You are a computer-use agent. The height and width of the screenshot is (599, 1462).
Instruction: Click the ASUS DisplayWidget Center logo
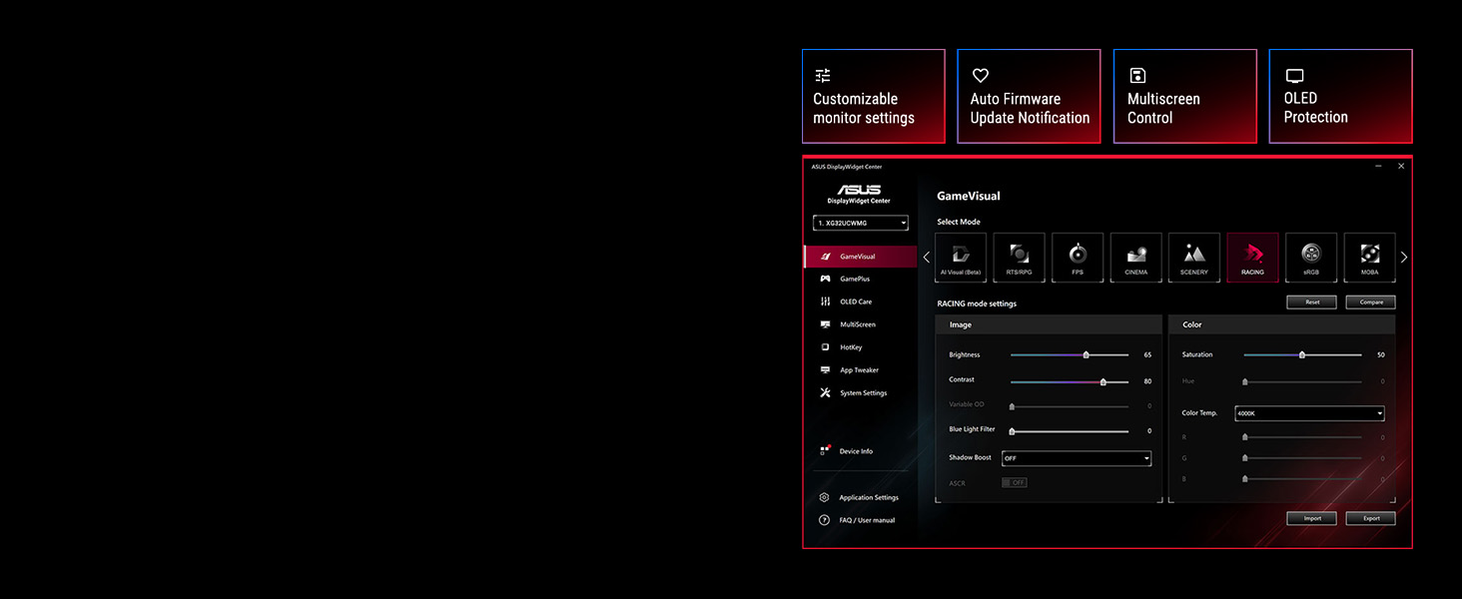tap(859, 195)
